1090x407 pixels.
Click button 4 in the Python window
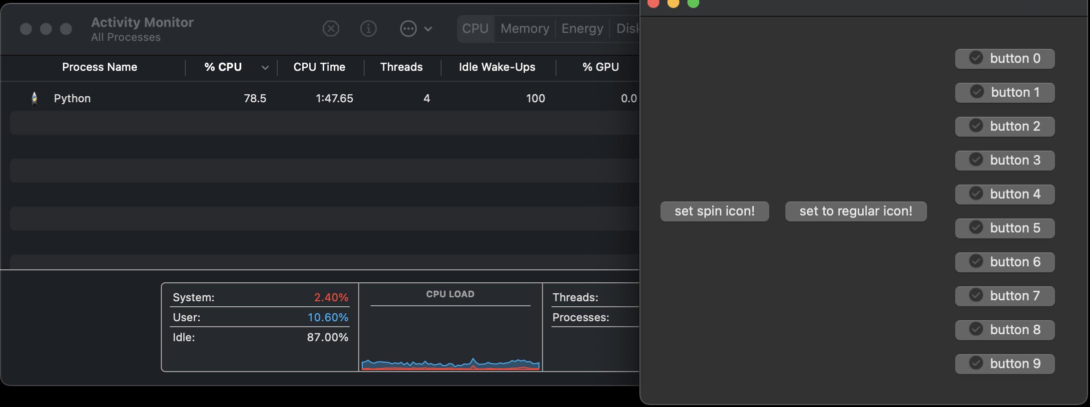pyautogui.click(x=1005, y=194)
